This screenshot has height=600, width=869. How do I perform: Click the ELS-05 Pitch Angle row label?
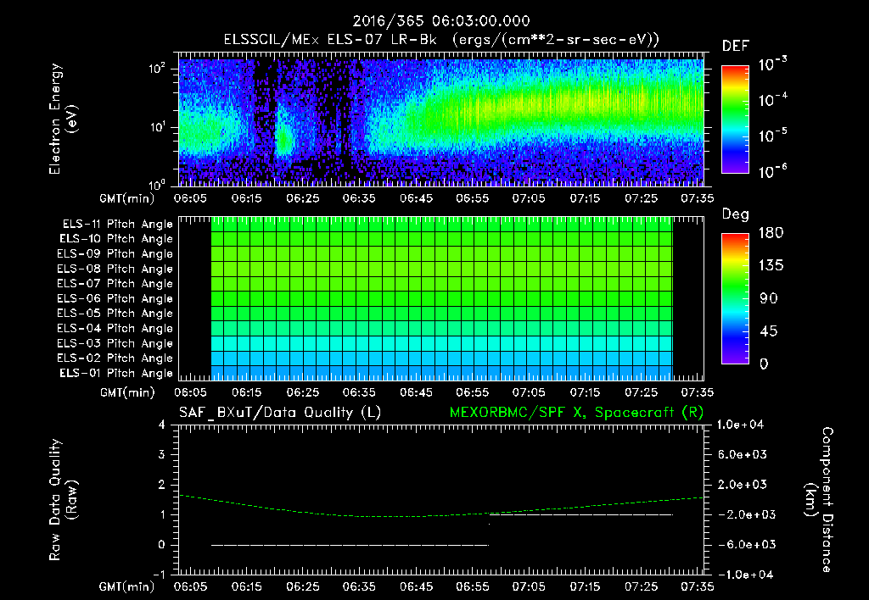[115, 314]
